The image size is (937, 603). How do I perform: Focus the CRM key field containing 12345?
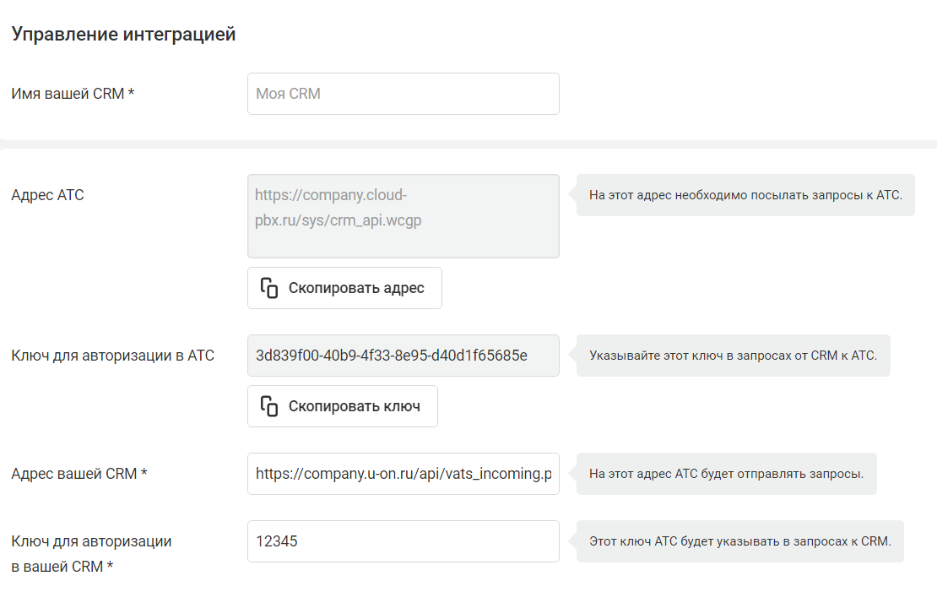click(403, 541)
